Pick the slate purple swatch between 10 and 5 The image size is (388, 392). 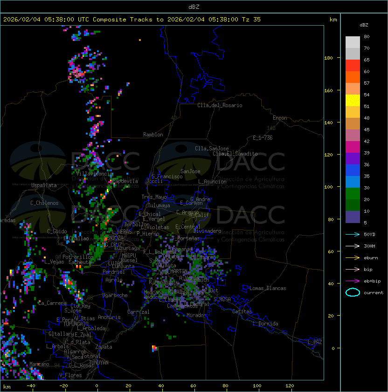click(353, 217)
